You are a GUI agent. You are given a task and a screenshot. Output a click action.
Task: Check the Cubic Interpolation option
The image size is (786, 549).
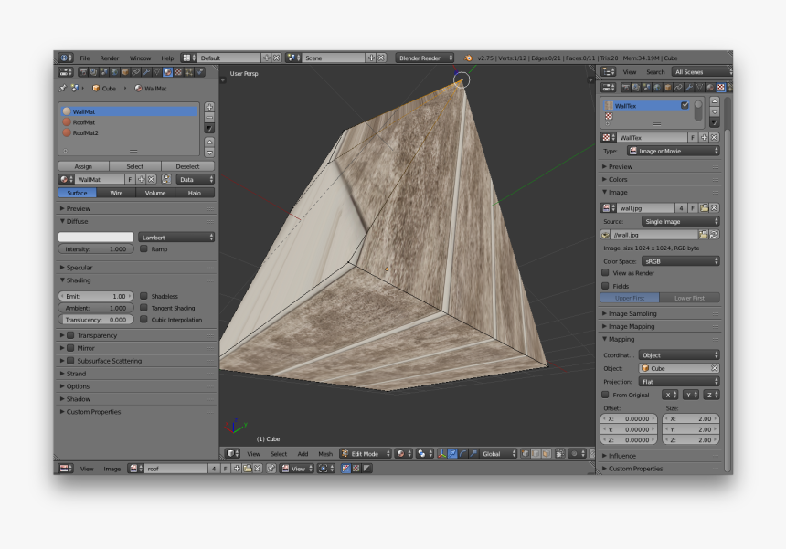click(144, 321)
